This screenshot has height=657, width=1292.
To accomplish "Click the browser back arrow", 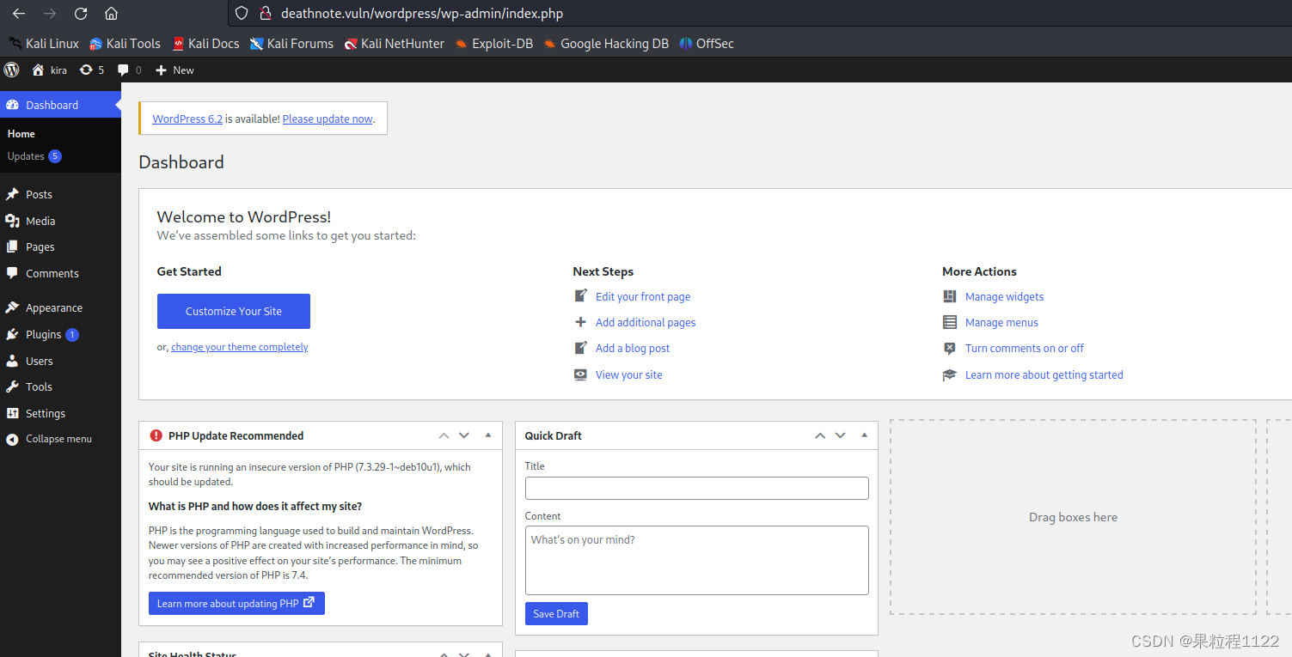I will point(19,14).
